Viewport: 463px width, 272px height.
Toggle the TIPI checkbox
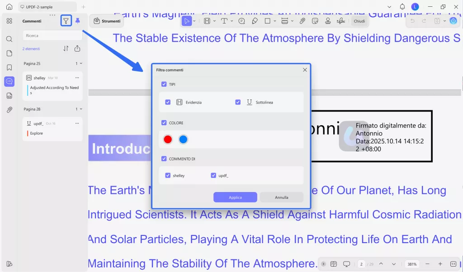click(164, 84)
